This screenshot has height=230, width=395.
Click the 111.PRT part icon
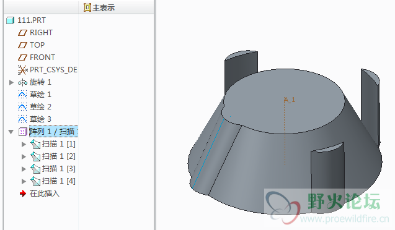click(10, 20)
